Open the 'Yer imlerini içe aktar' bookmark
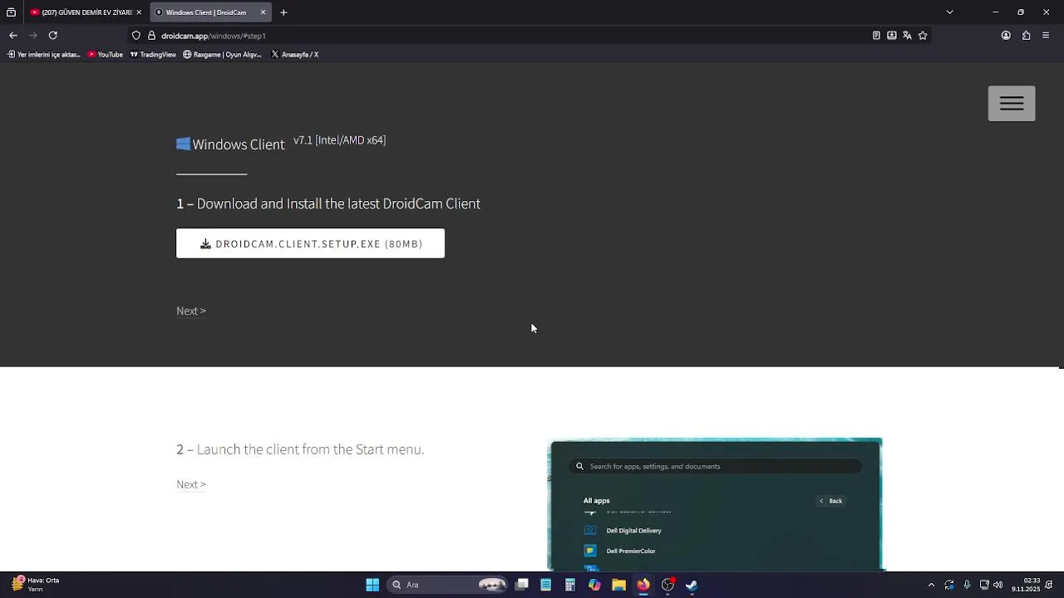This screenshot has width=1064, height=598. tap(44, 55)
